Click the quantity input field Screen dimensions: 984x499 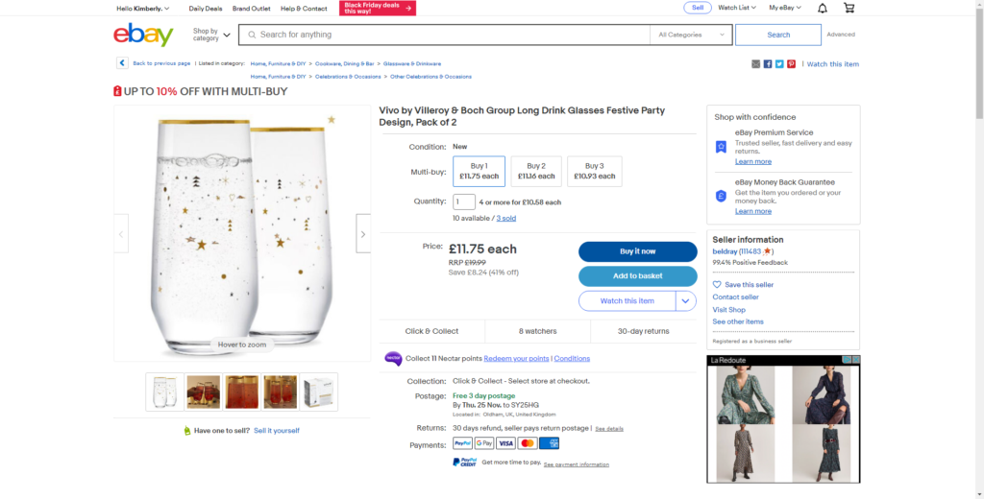(464, 202)
